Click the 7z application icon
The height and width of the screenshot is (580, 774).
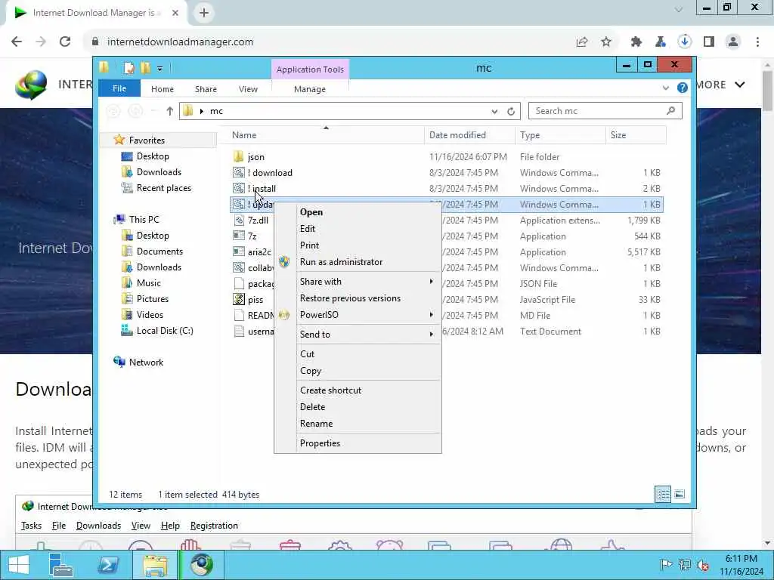[238, 236]
